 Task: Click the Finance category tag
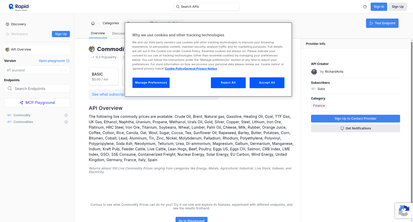(319, 106)
